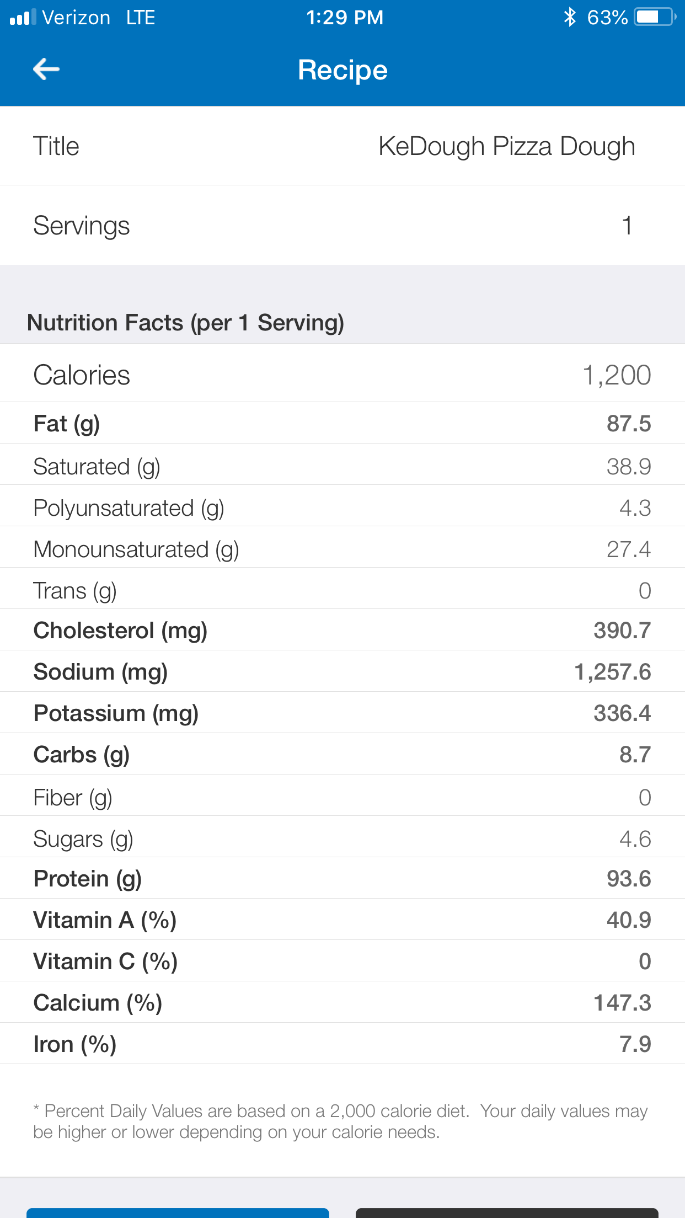The width and height of the screenshot is (685, 1218).
Task: Select the Calories row
Action: pos(342,375)
